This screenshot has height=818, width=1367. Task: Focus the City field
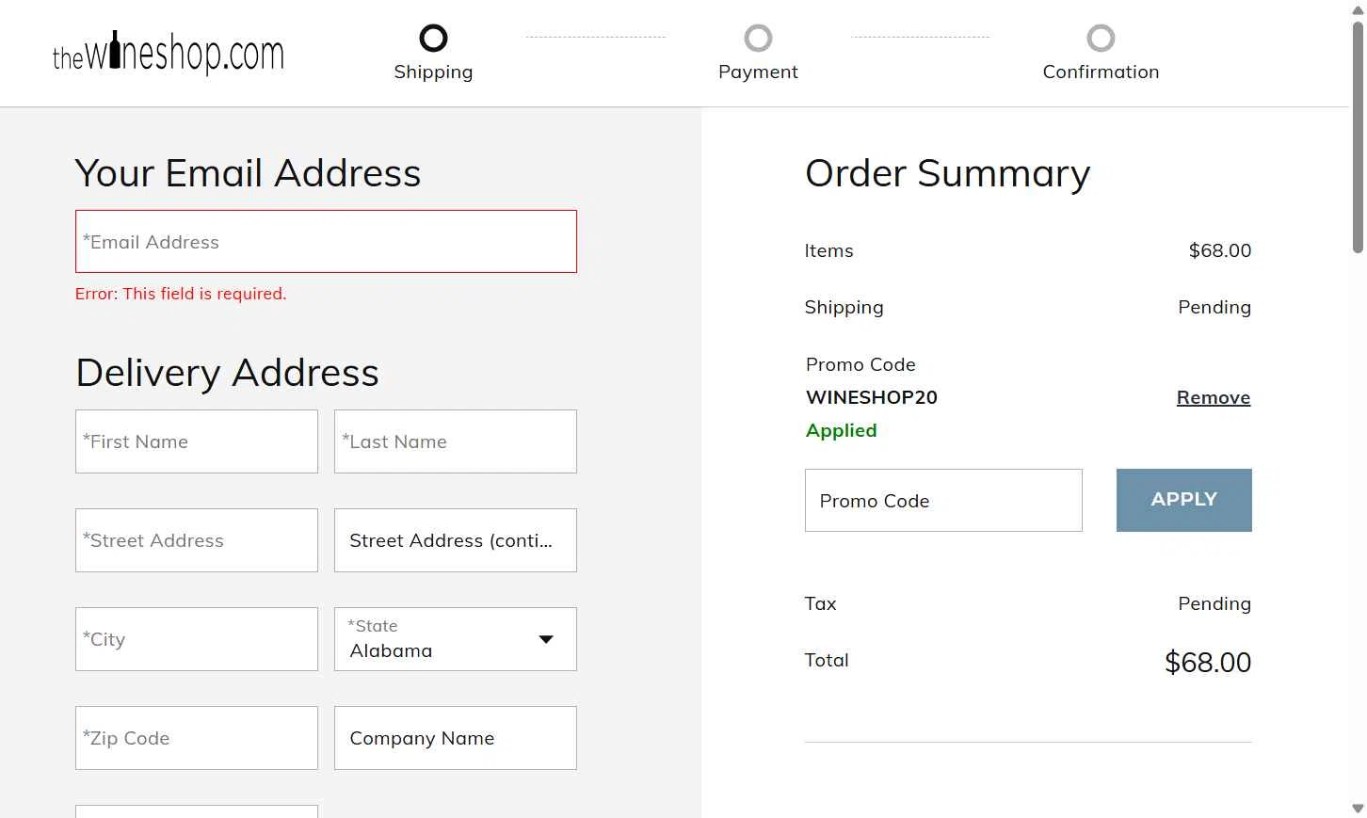(x=197, y=639)
